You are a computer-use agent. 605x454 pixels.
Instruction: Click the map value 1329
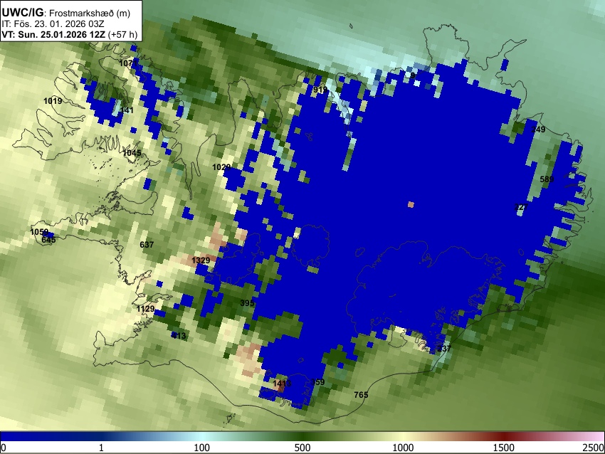[201, 260]
